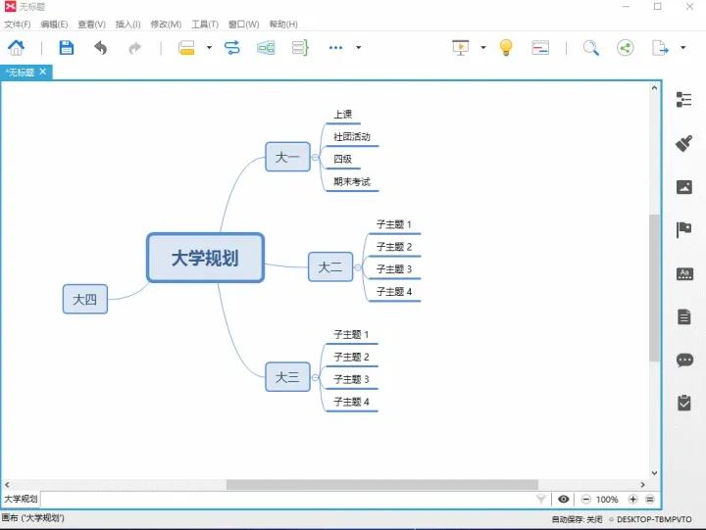Select the 四级 subtopic
Viewport: 706px width, 530px height.
click(x=342, y=159)
